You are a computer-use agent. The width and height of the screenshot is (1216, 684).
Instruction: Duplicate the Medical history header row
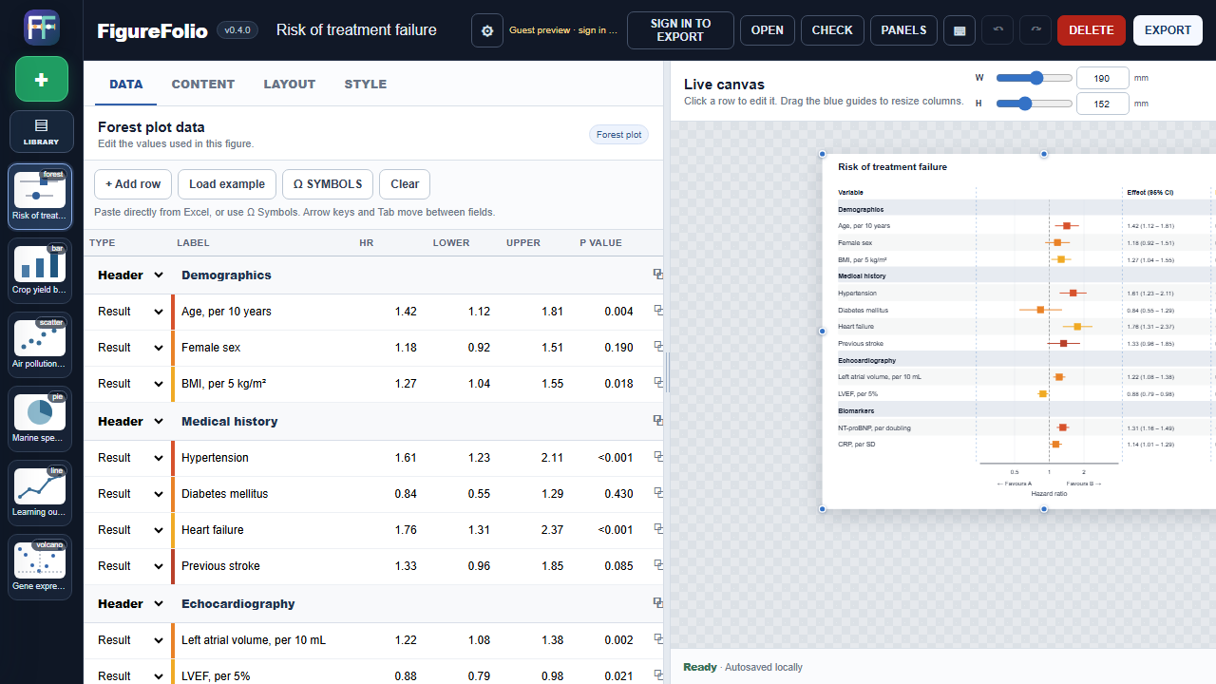[657, 421]
